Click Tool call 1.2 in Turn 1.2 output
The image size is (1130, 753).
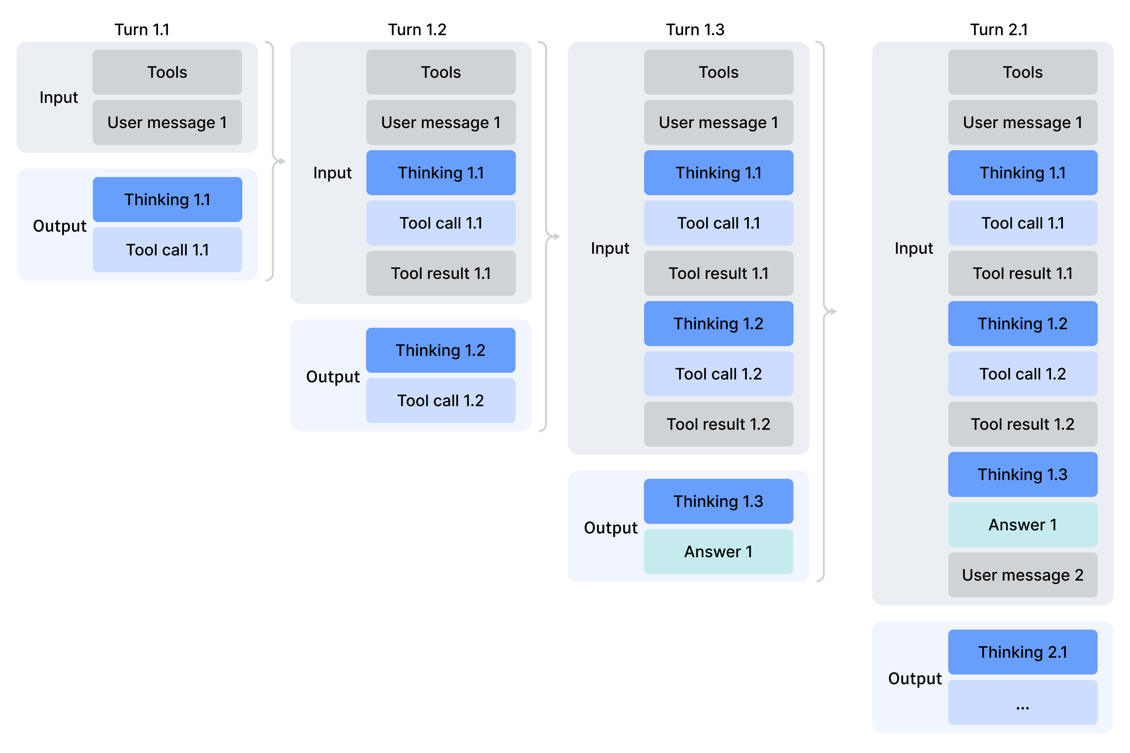point(440,401)
